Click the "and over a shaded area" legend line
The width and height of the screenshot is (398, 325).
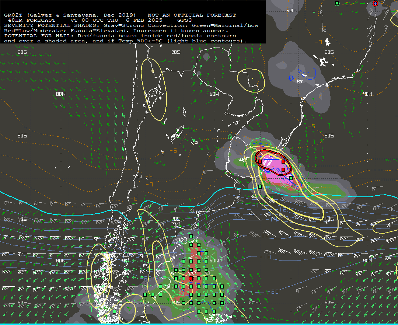tap(125, 41)
